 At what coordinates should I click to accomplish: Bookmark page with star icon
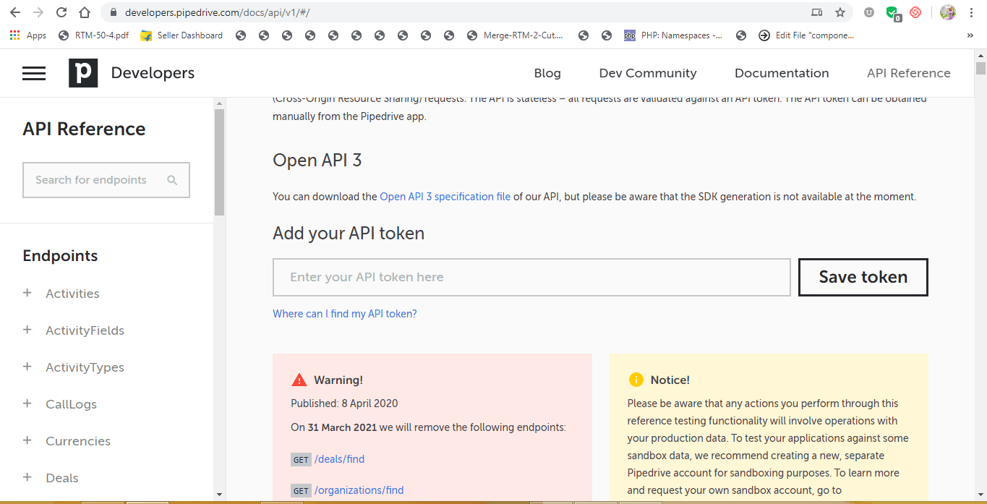(839, 12)
